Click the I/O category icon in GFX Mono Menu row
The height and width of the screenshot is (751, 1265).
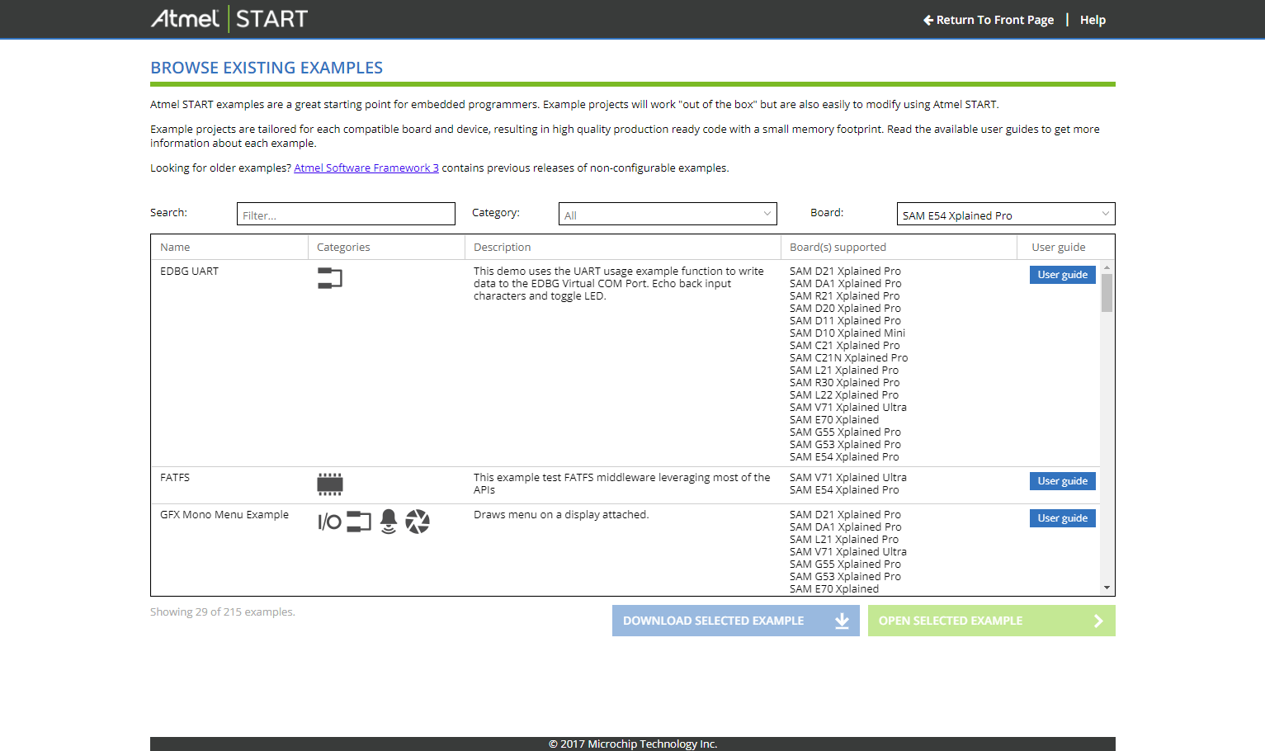pos(329,522)
